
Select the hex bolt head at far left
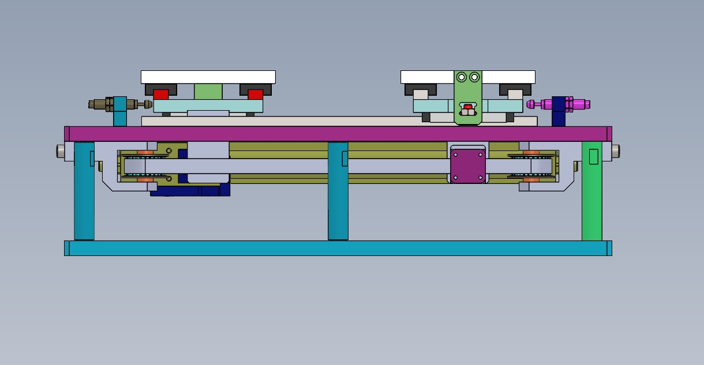(x=60, y=152)
